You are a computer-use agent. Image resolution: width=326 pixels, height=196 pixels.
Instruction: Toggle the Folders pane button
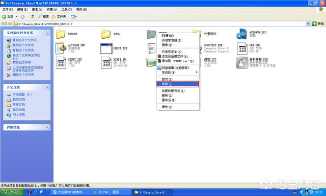click(x=59, y=16)
